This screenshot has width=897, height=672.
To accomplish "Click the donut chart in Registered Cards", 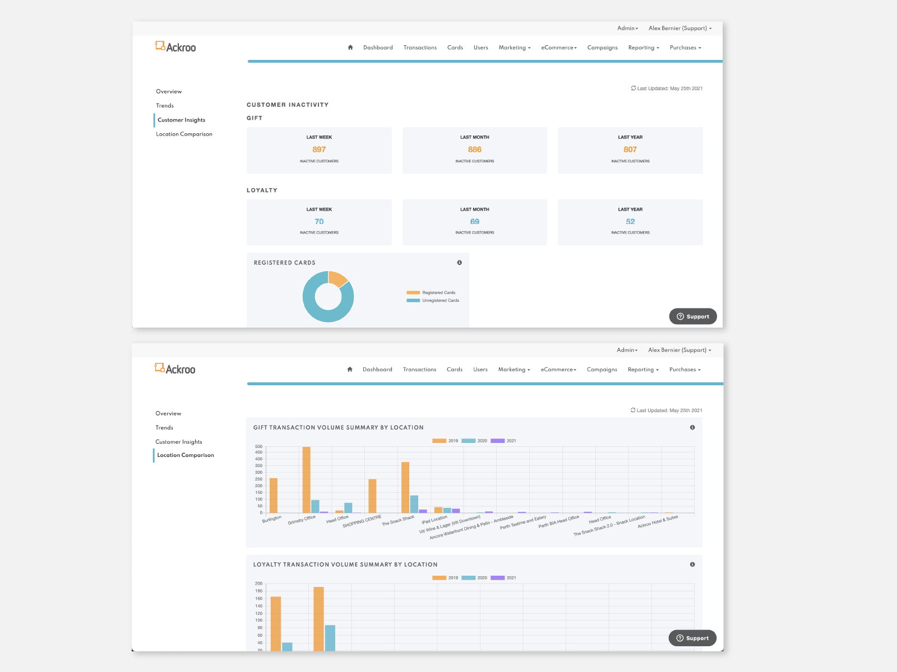I will click(x=328, y=297).
